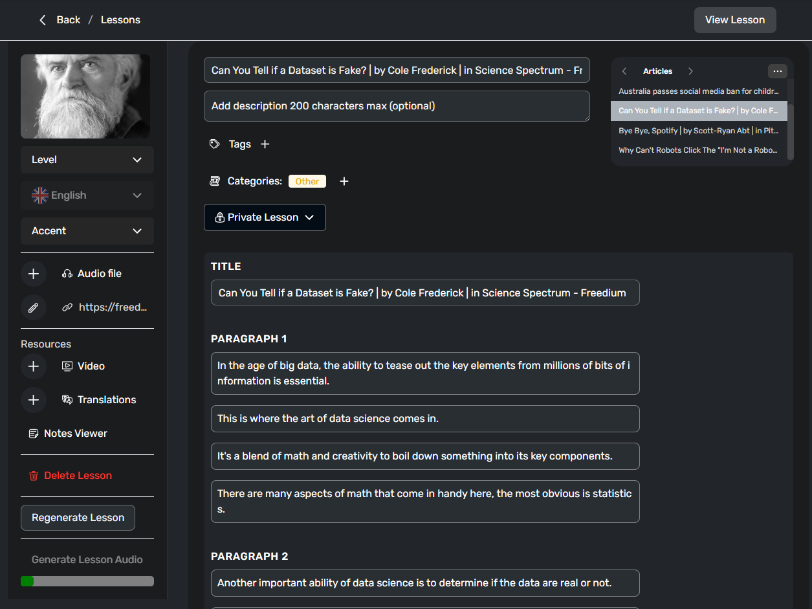Image resolution: width=812 pixels, height=609 pixels.
Task: Add a video with the plus icon
Action: [x=34, y=366]
